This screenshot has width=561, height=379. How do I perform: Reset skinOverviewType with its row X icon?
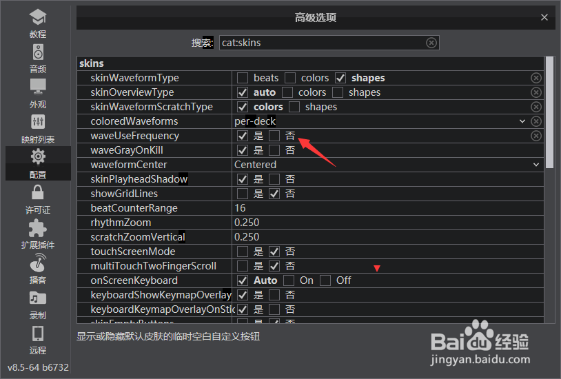(535, 92)
